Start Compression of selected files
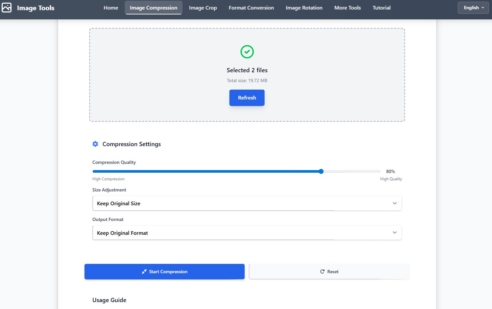Screen dimensions: 492x309 click(x=164, y=272)
